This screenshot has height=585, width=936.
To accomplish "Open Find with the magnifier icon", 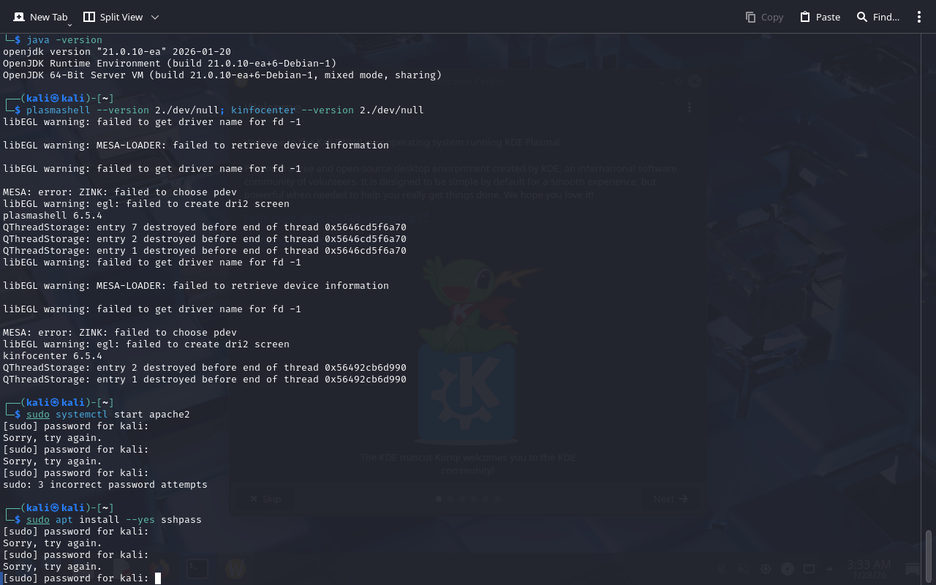I will tap(862, 17).
